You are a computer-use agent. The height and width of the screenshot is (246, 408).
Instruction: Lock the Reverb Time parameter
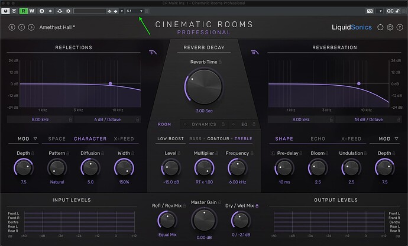point(220,62)
